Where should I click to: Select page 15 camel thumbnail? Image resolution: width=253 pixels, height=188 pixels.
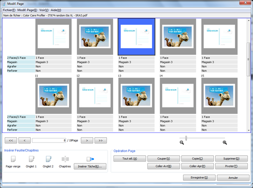pyautogui.click(x=219, y=96)
